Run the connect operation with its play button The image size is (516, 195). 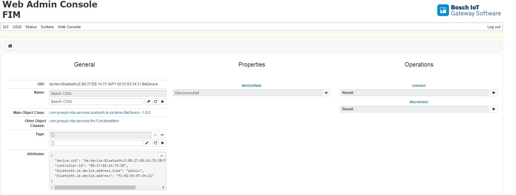click(x=494, y=93)
